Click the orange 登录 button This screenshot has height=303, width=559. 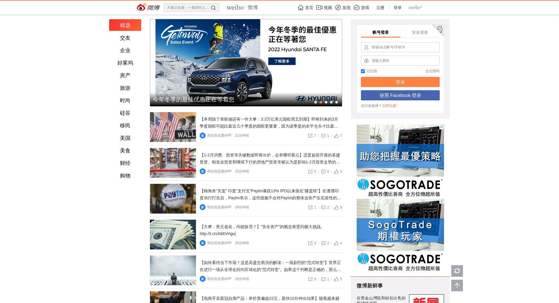tap(400, 82)
